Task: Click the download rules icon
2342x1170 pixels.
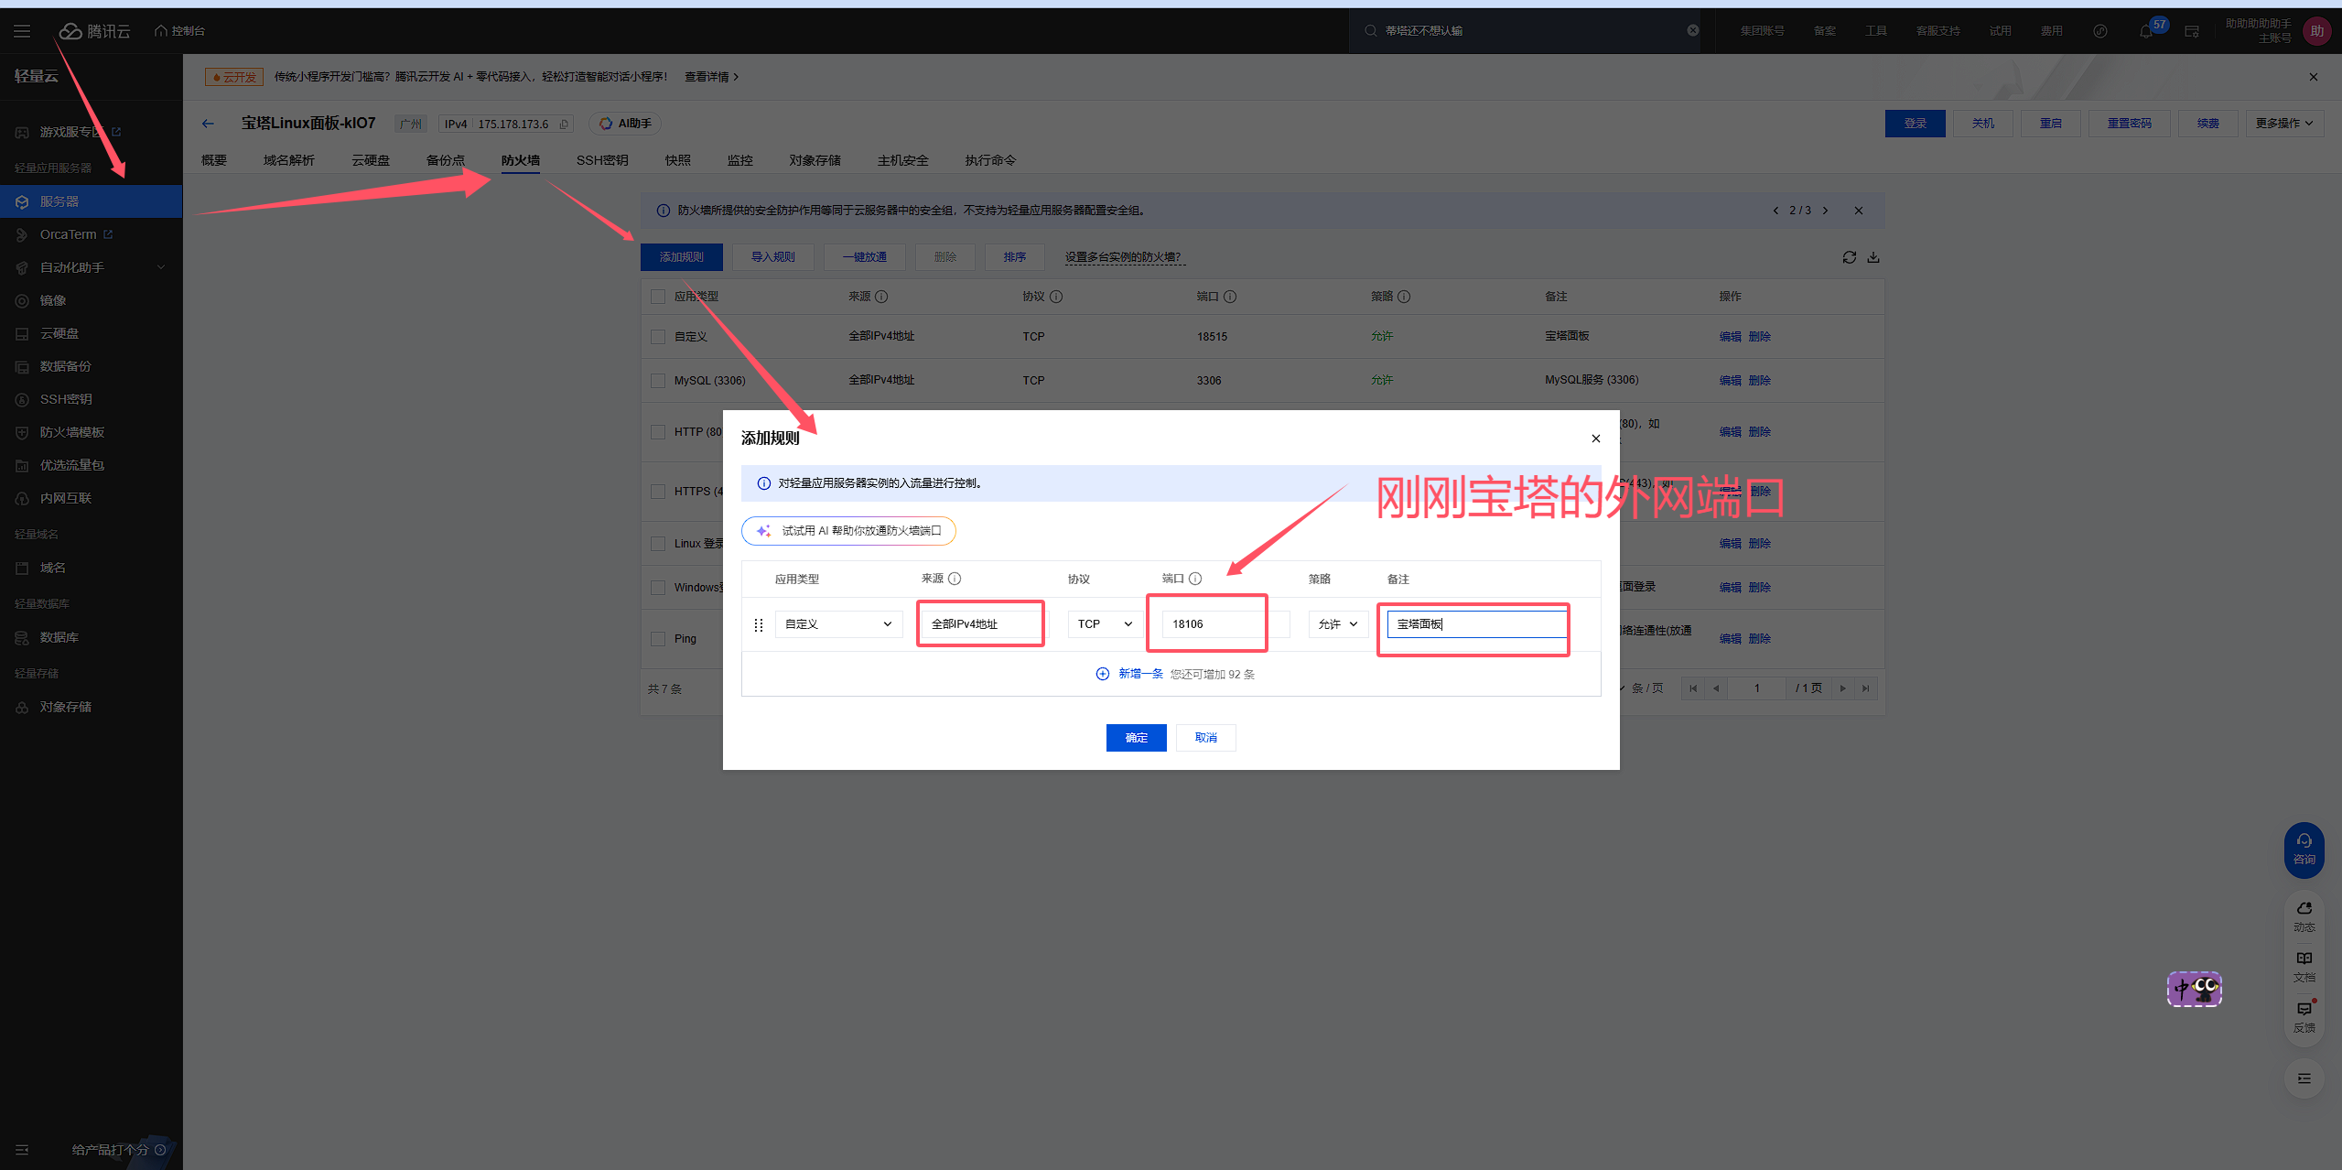Action: tap(1873, 257)
